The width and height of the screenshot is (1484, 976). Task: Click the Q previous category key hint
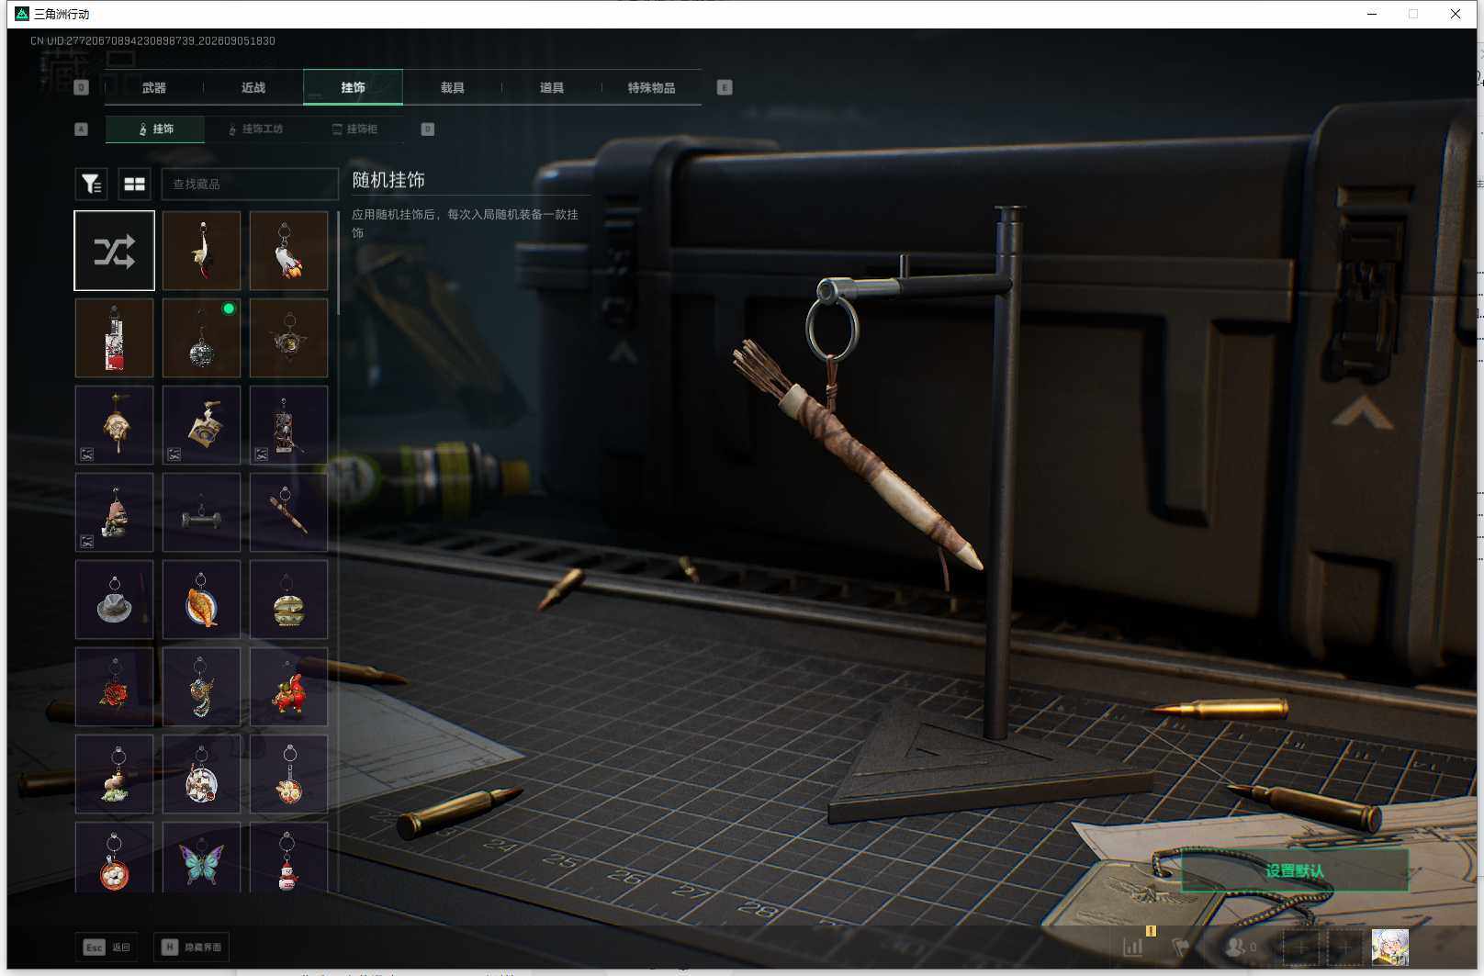click(82, 87)
